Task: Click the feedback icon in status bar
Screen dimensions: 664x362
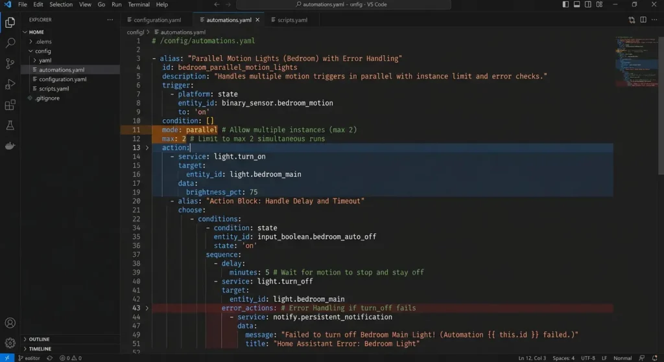Action: click(x=642, y=357)
